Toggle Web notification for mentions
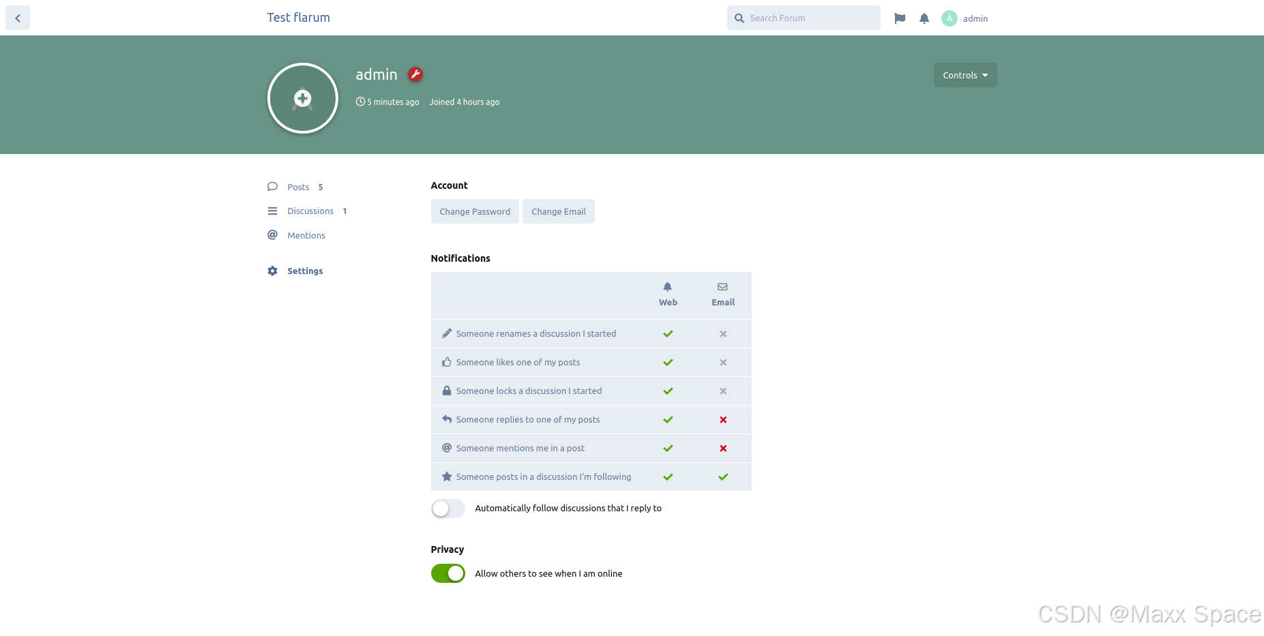 tap(668, 449)
